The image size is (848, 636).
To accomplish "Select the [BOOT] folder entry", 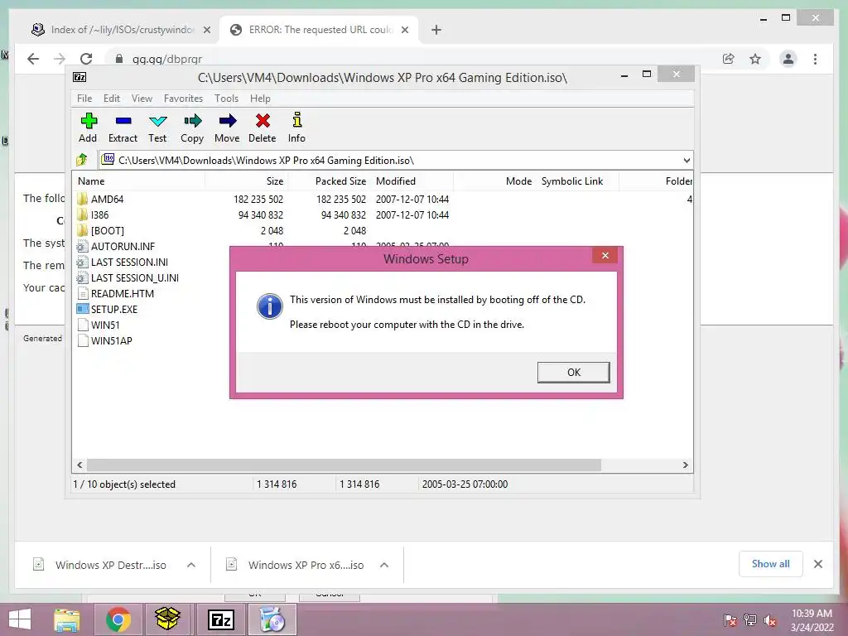I will coord(107,230).
